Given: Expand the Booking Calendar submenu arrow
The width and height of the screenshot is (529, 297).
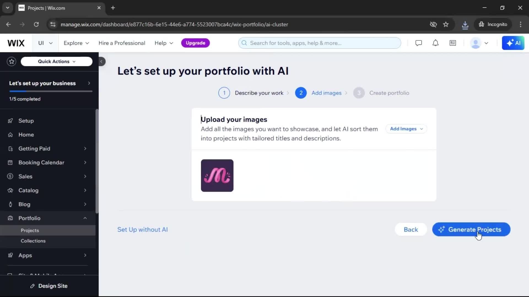Looking at the screenshot, I should (85, 163).
